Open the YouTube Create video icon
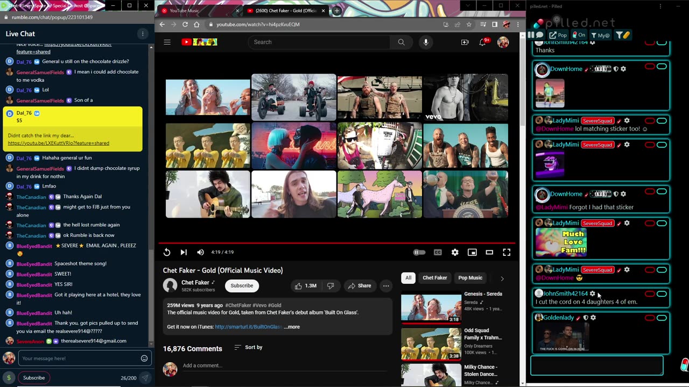 point(465,42)
